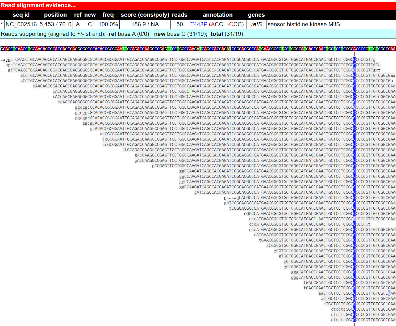This screenshot has width=396, height=326.
Task: Select the score value 186.9 / NA
Action: click(145, 24)
